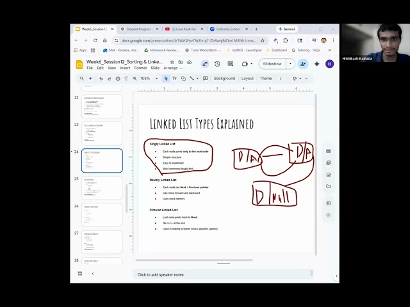This screenshot has width=410, height=307.
Task: Click the speaker notes field
Action: pyautogui.click(x=223, y=274)
